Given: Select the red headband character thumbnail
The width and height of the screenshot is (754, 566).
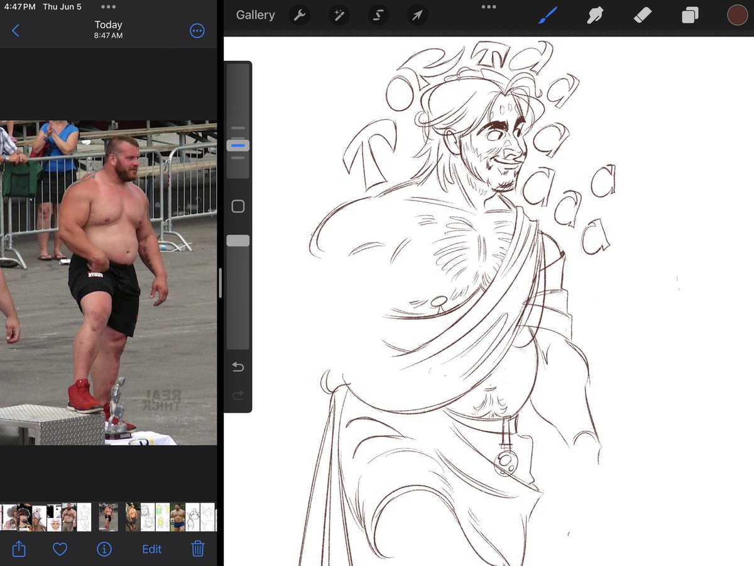Looking at the screenshot, I should (24, 517).
